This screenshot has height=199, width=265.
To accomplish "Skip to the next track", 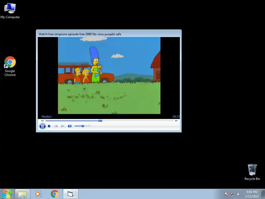I will coord(63,126).
